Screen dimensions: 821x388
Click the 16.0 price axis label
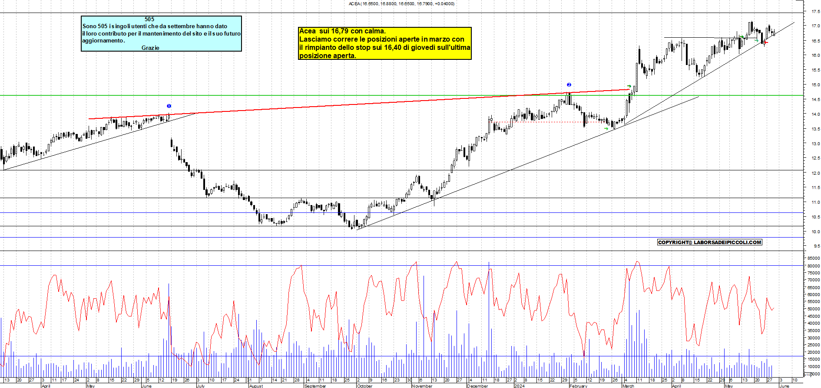pyautogui.click(x=815, y=55)
